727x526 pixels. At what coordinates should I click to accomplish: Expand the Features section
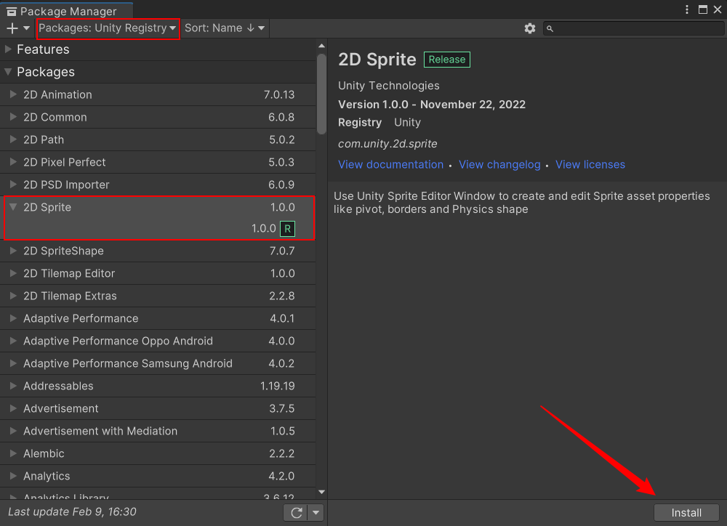pyautogui.click(x=8, y=49)
